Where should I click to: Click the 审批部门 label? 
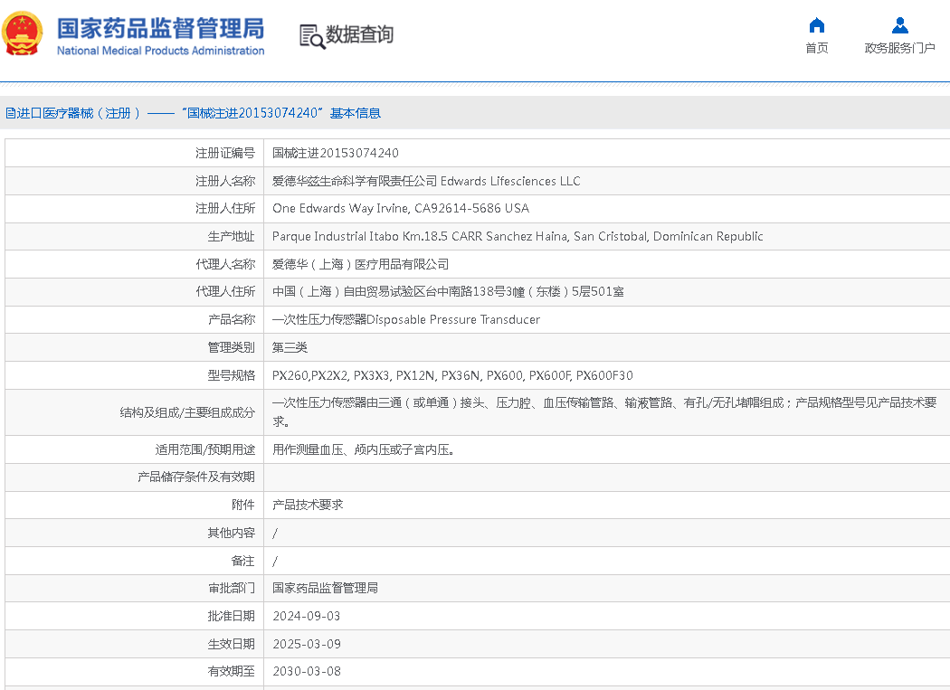(232, 588)
